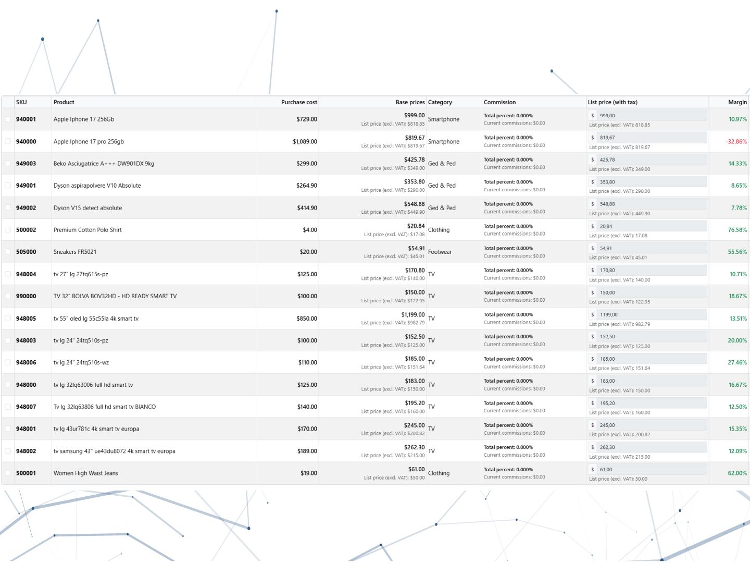Tick checkbox for SKU 940001 Apple Iphone row
Viewport: 750px width, 563px height.
point(8,119)
